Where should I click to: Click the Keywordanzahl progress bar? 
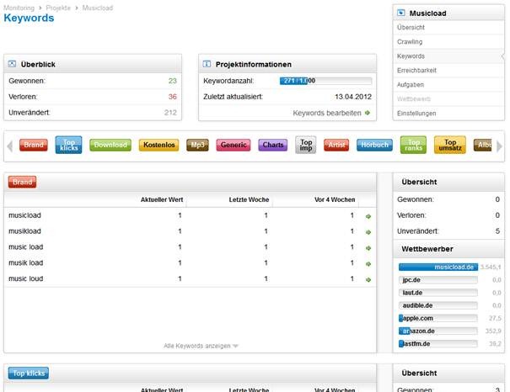pos(325,81)
